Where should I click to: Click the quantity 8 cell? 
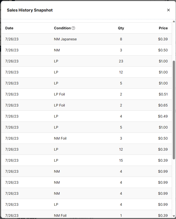[121, 39]
